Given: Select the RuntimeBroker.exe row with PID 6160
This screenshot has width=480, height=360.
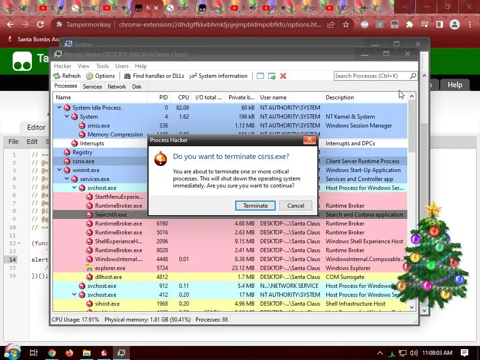Looking at the screenshot, I should tap(230, 224).
